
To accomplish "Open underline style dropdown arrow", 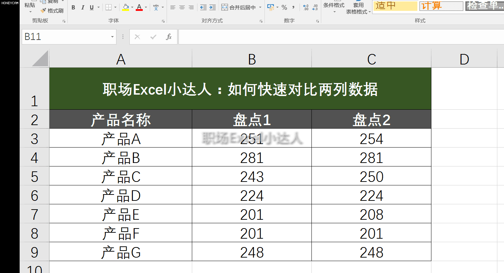I will [x=99, y=7].
